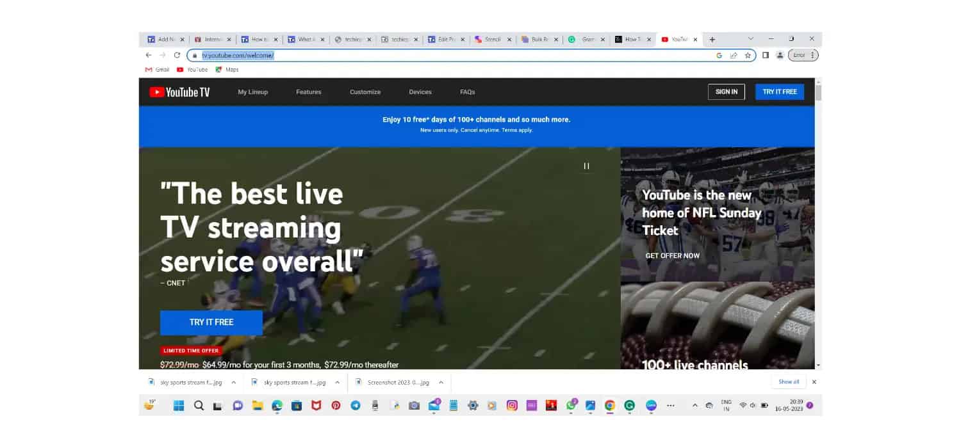Open Features menu item
Image resolution: width=961 pixels, height=448 pixels.
[309, 92]
